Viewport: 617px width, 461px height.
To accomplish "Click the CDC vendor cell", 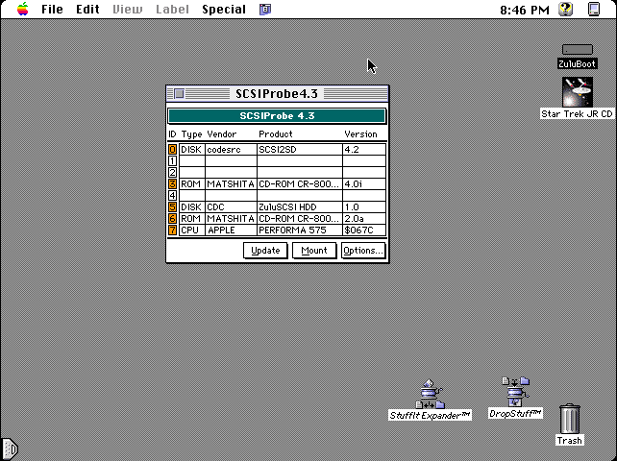I will coord(231,206).
